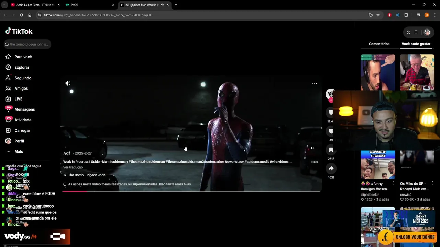Open the tab search dropdown arrow
This screenshot has height=247, width=440.
pyautogui.click(x=4, y=5)
